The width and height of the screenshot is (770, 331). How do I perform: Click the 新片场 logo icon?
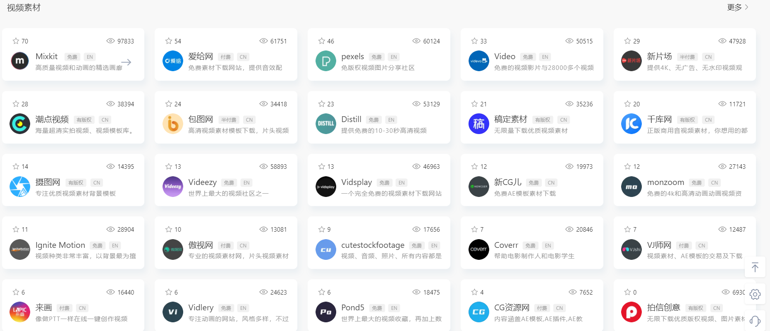coord(631,61)
